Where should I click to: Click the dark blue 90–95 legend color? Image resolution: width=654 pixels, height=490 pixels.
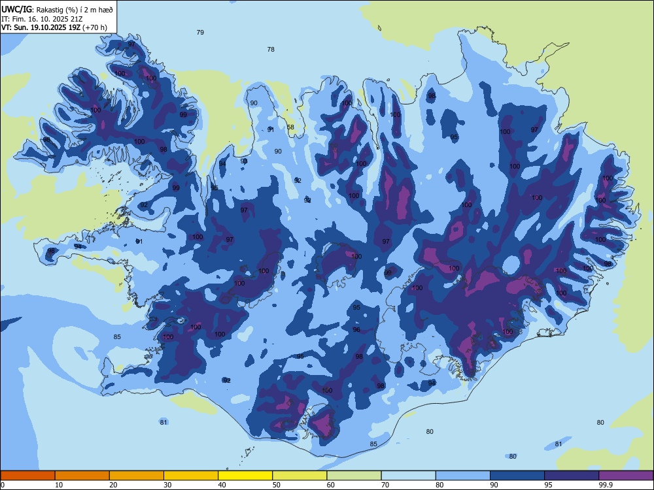[517, 476]
